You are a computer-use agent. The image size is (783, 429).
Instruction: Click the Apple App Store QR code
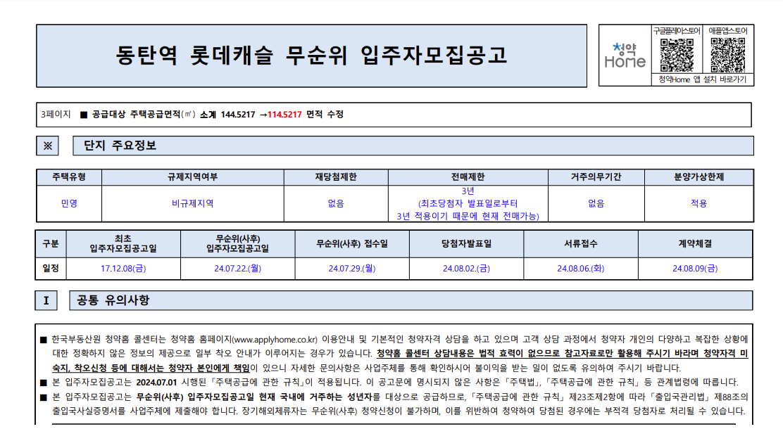point(727,55)
